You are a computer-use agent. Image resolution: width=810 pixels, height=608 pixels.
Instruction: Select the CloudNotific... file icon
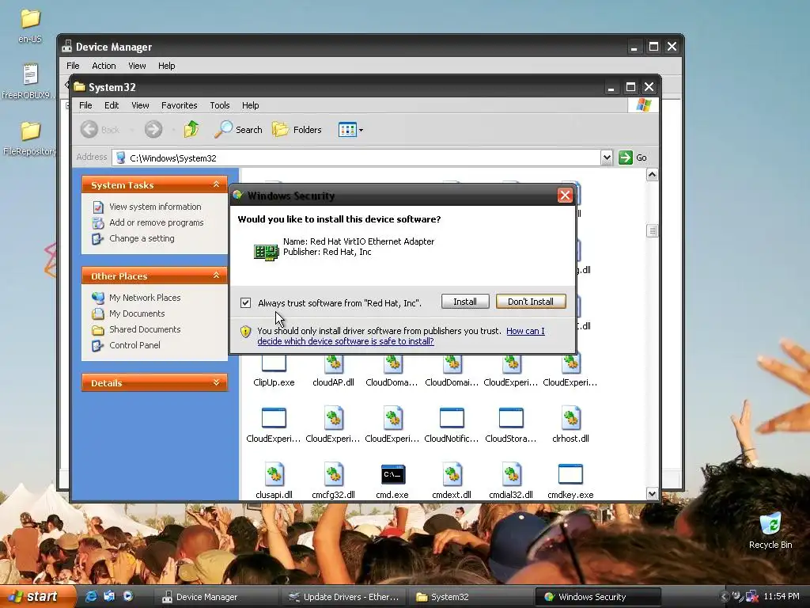(452, 418)
